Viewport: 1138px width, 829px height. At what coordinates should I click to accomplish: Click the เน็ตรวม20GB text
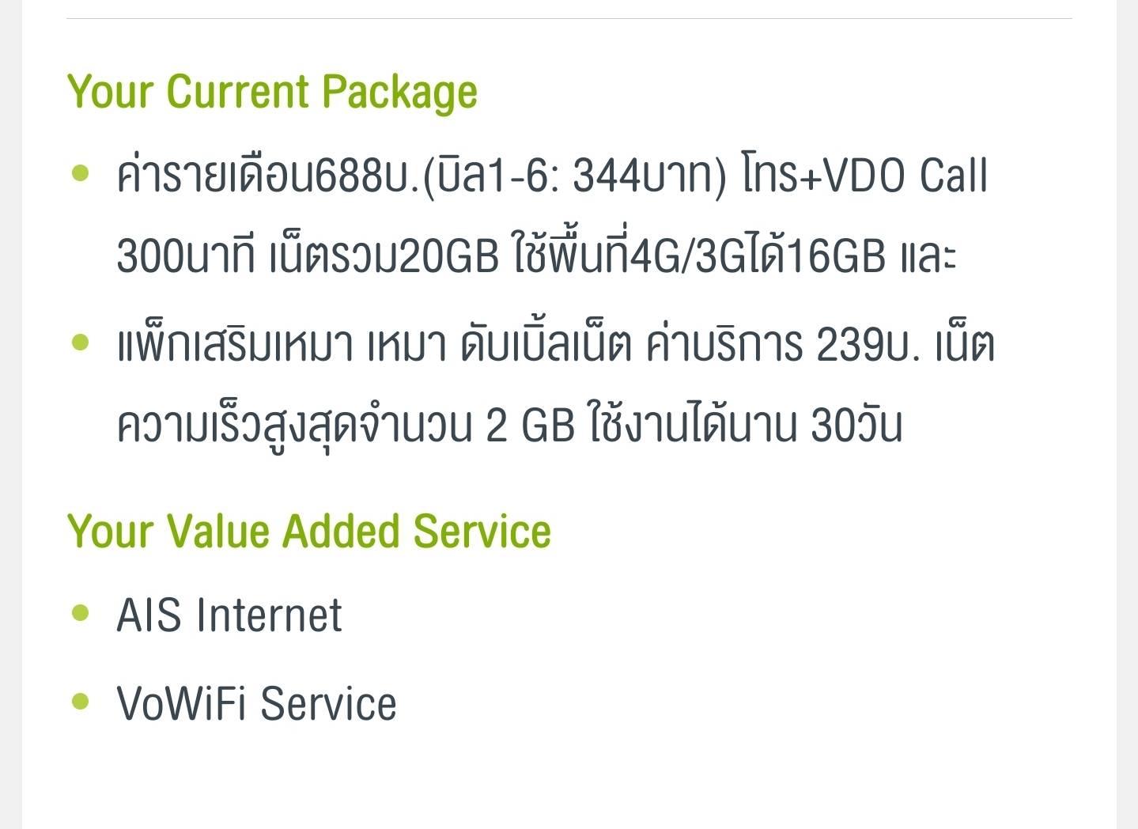point(384,256)
